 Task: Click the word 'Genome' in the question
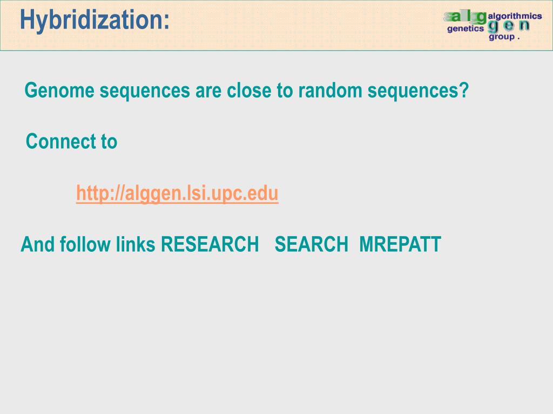[59, 91]
